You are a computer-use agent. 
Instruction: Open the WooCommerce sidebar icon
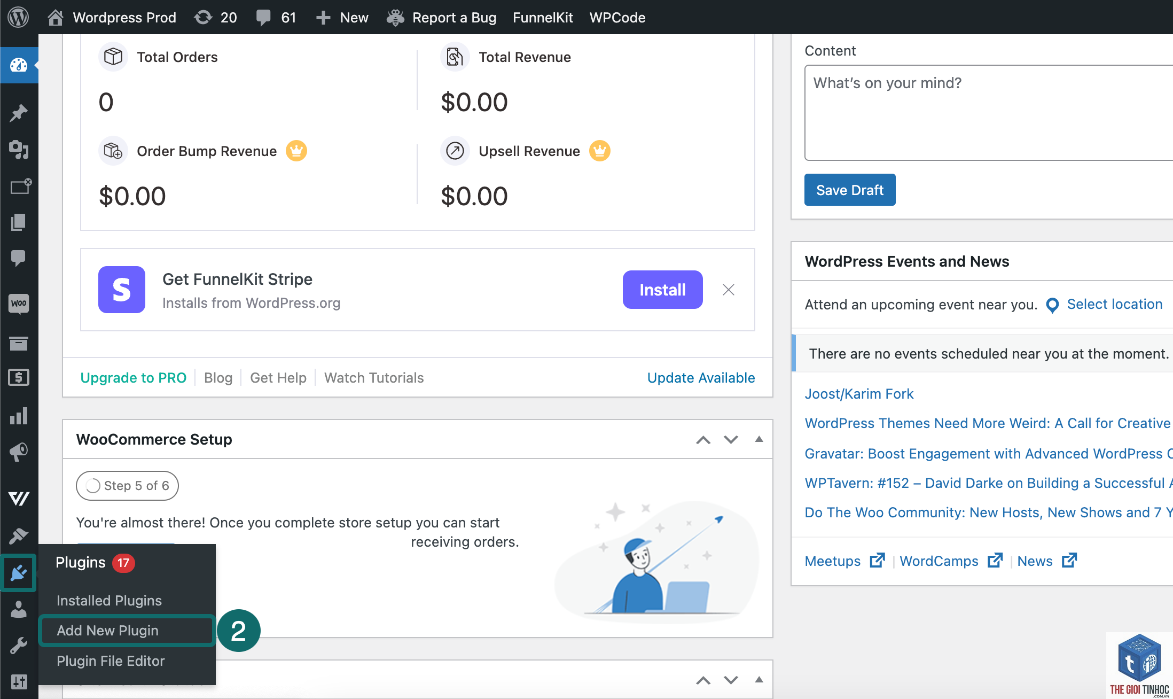[x=19, y=303]
